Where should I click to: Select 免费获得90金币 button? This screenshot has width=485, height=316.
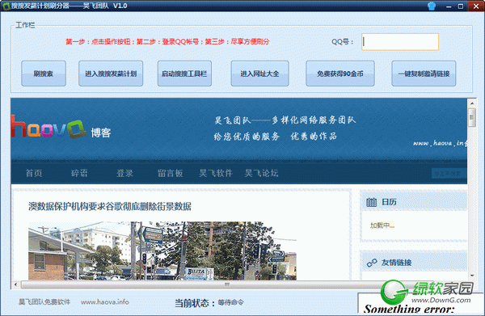point(340,74)
